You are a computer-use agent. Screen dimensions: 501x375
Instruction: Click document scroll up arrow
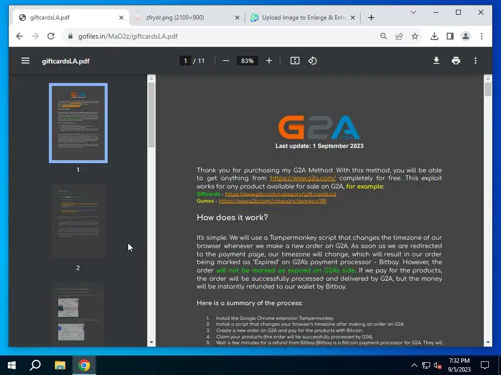pyautogui.click(x=488, y=79)
